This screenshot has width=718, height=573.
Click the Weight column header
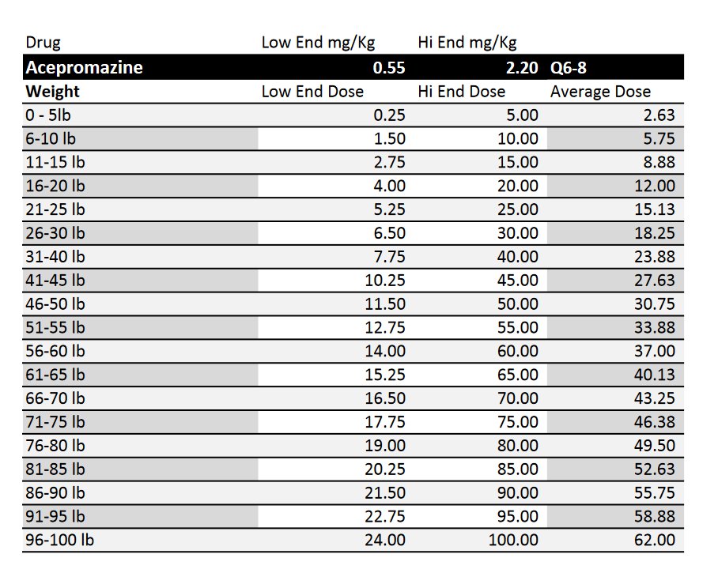pos(53,91)
